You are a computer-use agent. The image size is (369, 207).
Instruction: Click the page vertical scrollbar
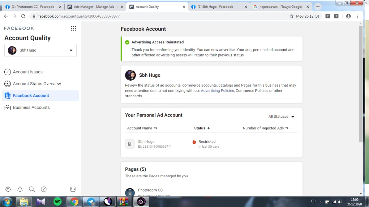pos(361,83)
